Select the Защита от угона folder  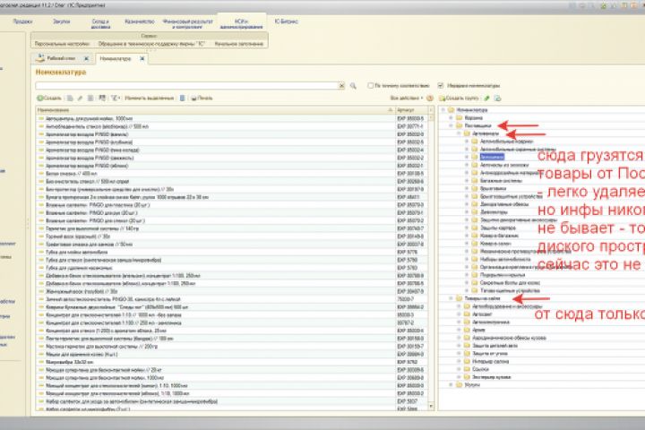[x=489, y=354]
